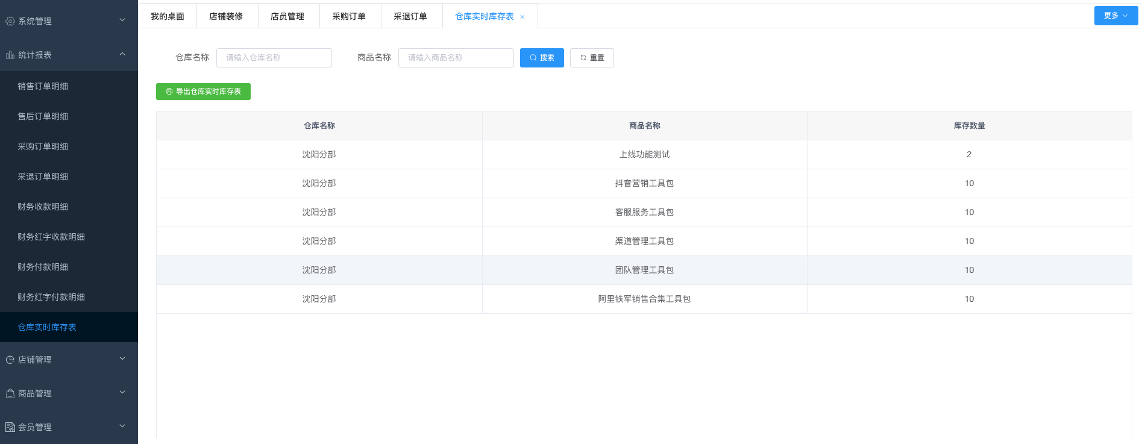This screenshot has height=444, width=1142.
Task: Click 沈阳分部 in the 上线功能测试 row
Action: point(319,155)
